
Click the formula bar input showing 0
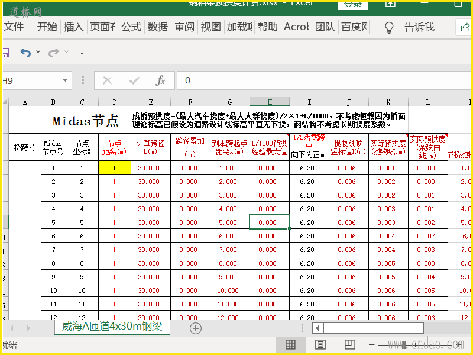tap(325, 80)
